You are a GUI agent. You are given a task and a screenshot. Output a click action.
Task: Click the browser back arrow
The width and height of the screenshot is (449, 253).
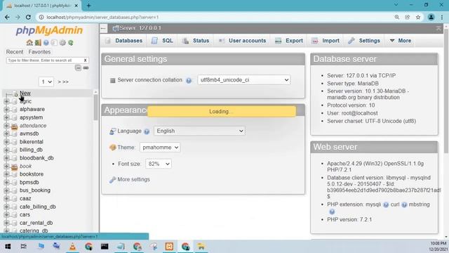pyautogui.click(x=7, y=17)
